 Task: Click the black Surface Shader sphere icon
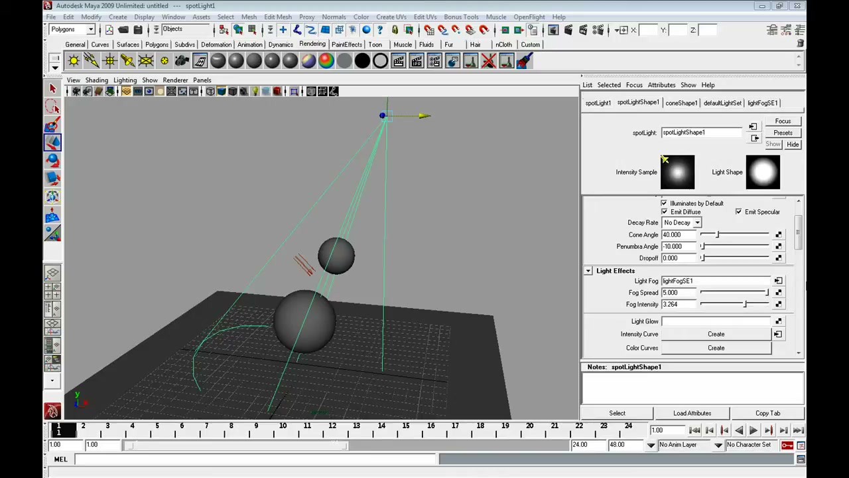coord(362,62)
